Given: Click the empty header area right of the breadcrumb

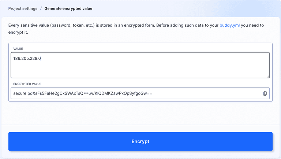Looking at the screenshot, I should (x=183, y=8).
